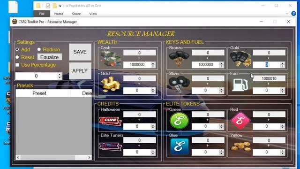Select the Reset radio button
300x169 pixels.
click(x=17, y=57)
